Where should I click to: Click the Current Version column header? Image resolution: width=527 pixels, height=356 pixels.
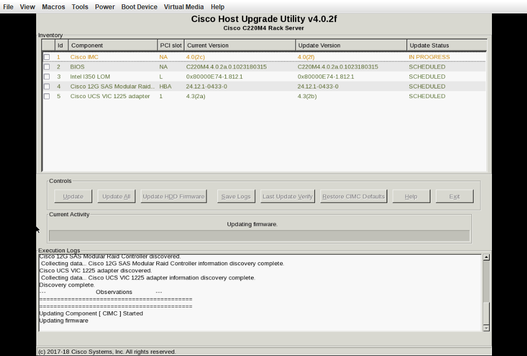[240, 45]
